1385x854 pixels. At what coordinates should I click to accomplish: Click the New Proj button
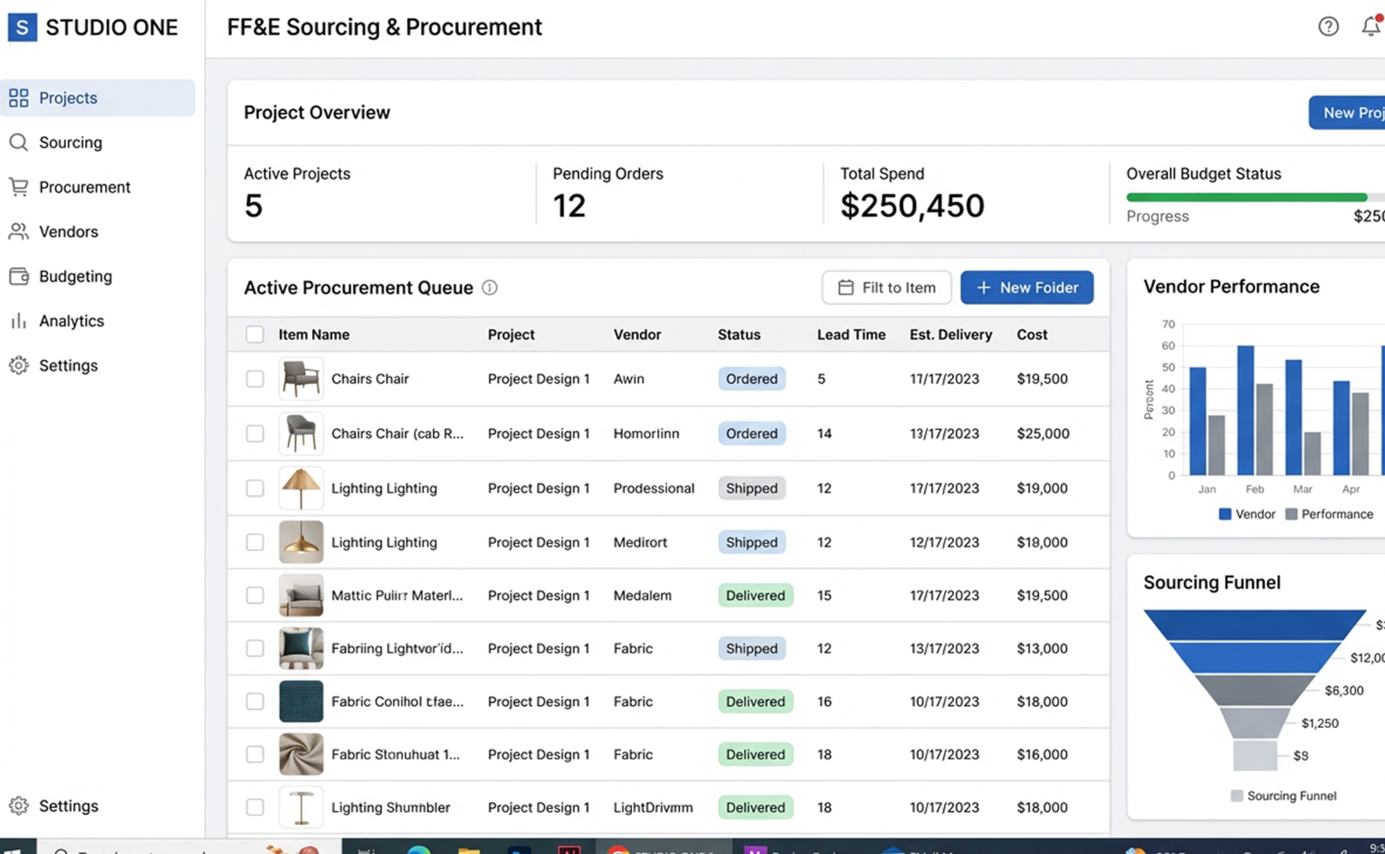pyautogui.click(x=1347, y=113)
